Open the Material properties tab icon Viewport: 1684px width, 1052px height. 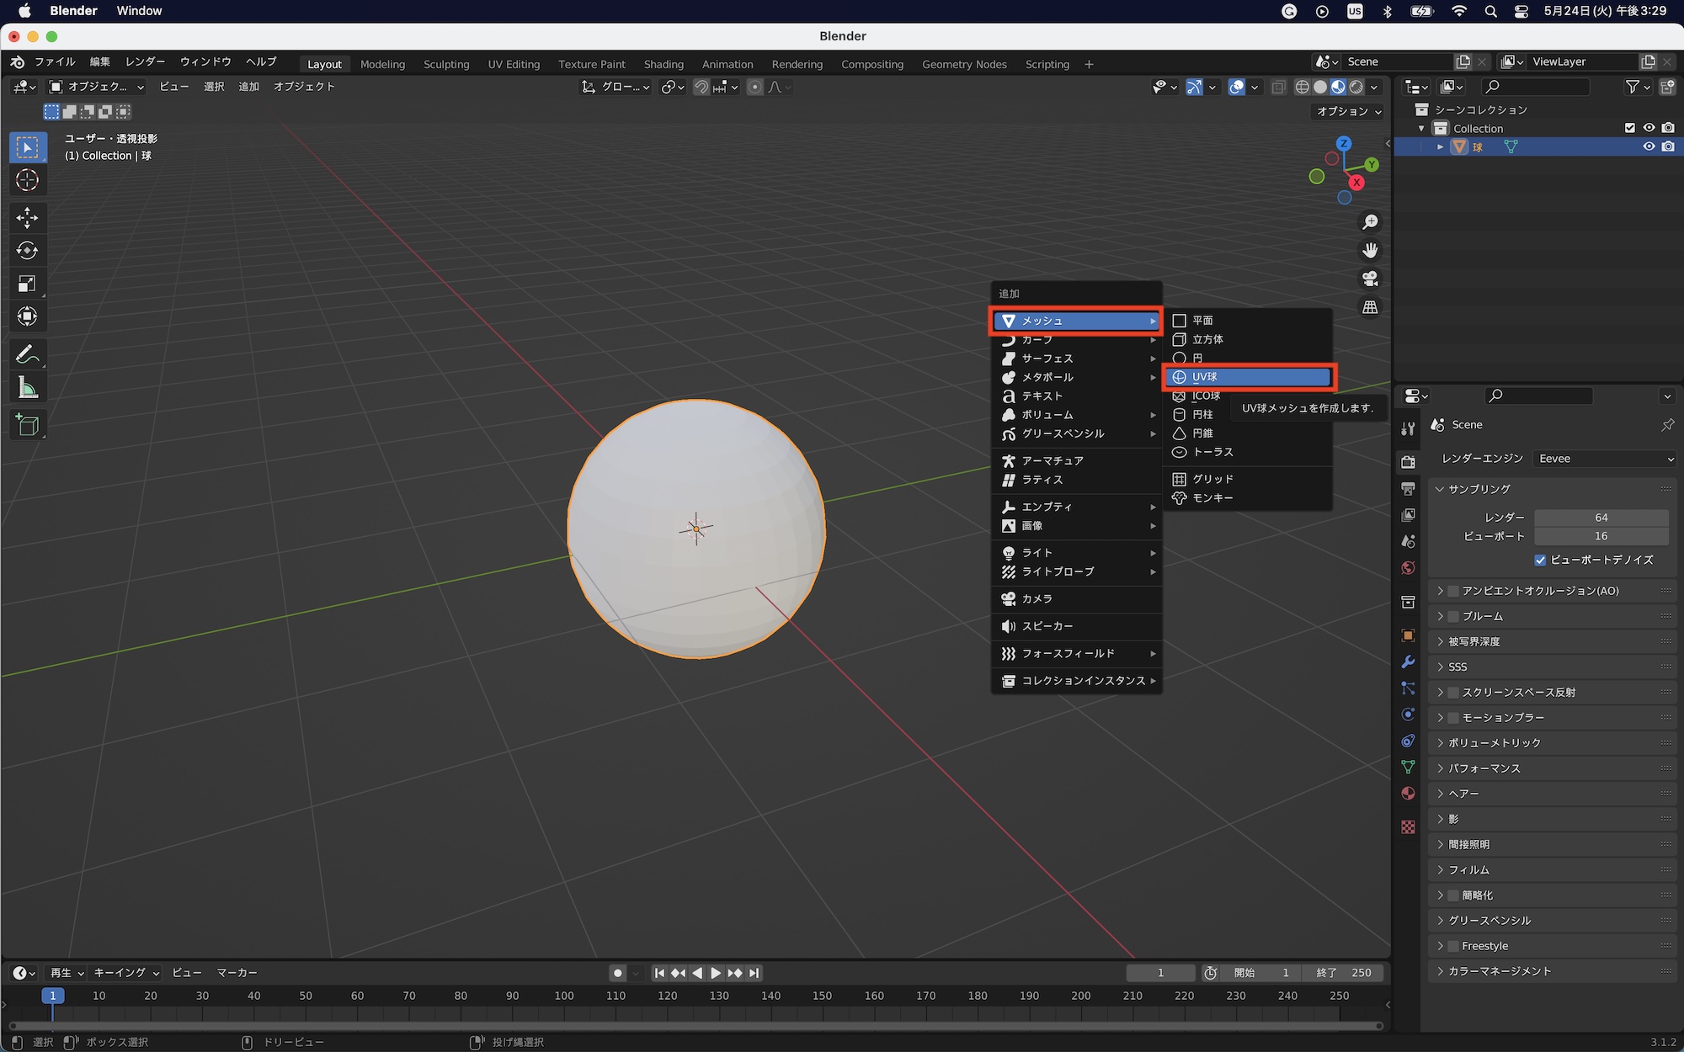[1408, 794]
